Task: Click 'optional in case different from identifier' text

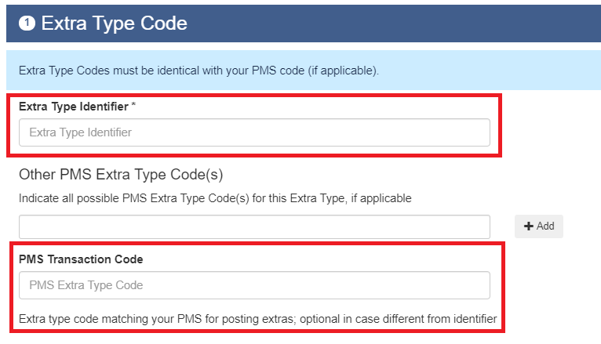Action: [x=399, y=319]
